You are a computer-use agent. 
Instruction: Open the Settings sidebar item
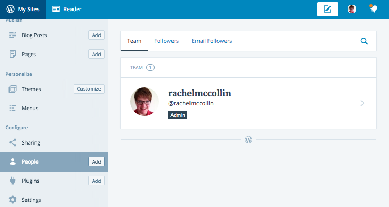pyautogui.click(x=31, y=200)
